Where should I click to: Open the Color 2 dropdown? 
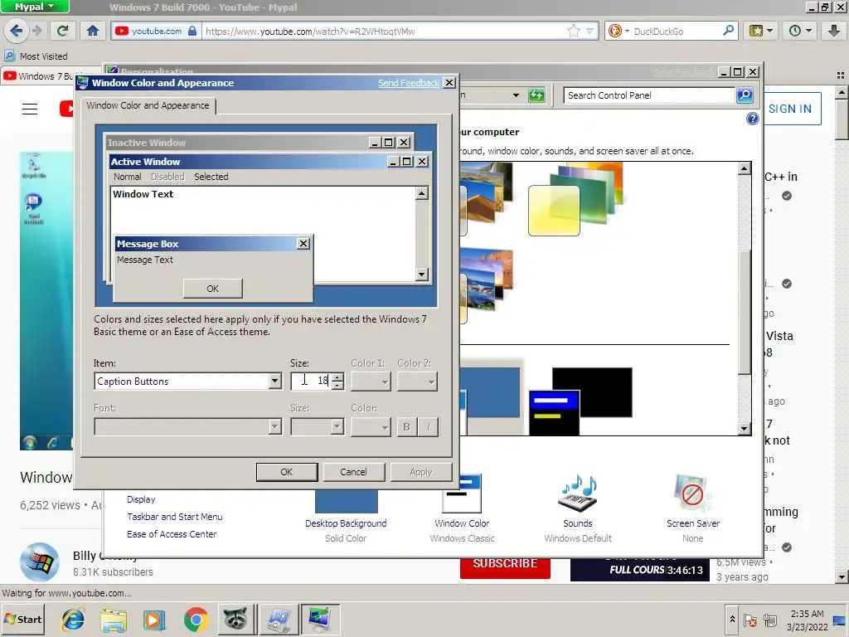click(417, 382)
